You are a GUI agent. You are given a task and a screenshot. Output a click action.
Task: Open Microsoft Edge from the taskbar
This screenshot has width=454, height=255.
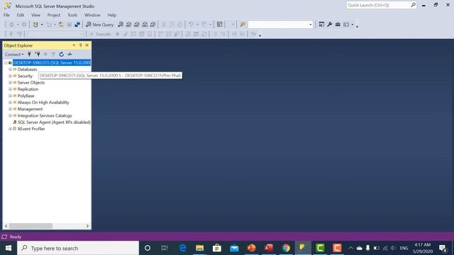click(182, 248)
